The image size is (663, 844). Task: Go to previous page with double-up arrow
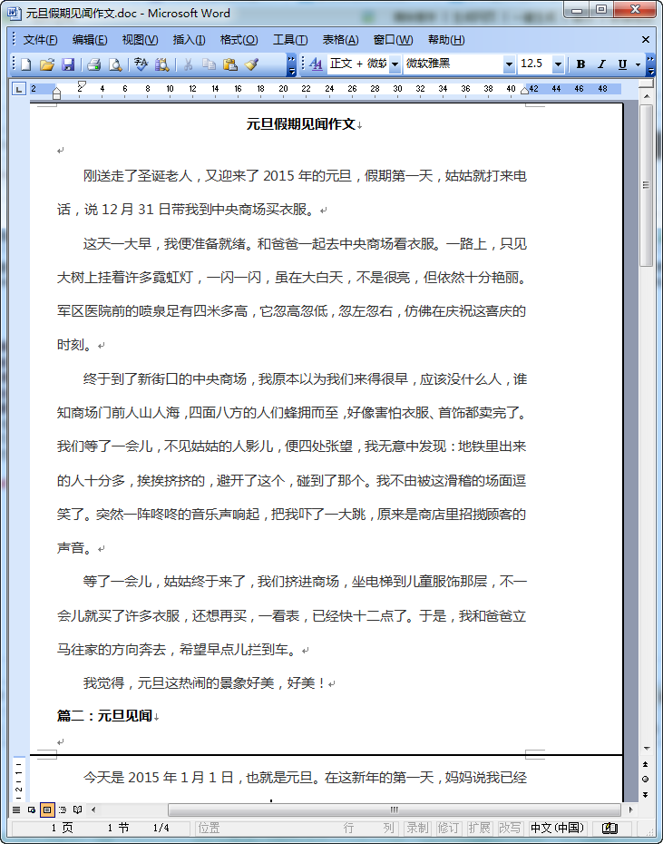[646, 764]
